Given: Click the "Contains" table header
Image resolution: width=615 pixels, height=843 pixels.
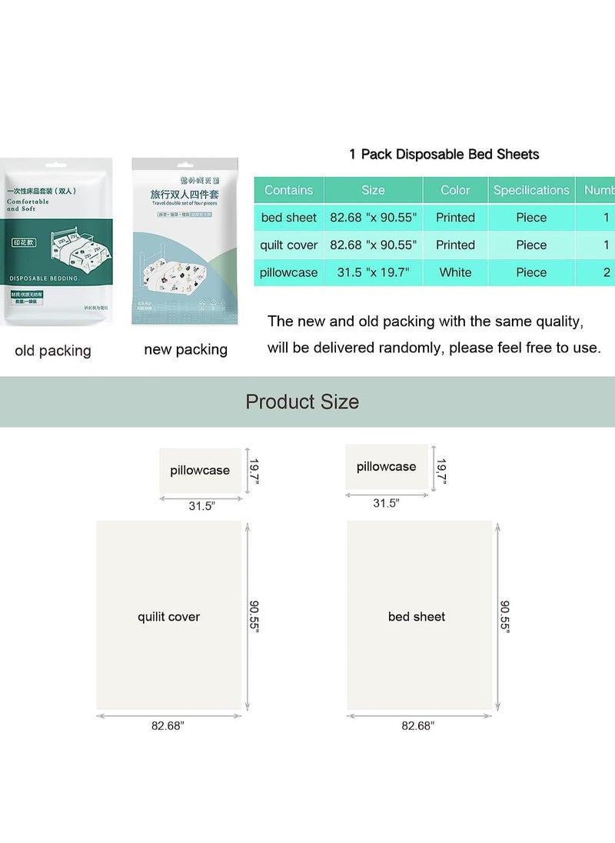Looking at the screenshot, I should [x=288, y=190].
